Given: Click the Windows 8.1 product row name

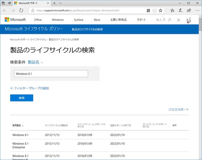Looking at the screenshot, I should pyautogui.click(x=20, y=135).
